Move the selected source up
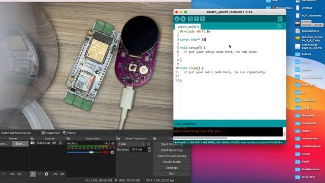This screenshot has width=325, height=183. pos(55,174)
